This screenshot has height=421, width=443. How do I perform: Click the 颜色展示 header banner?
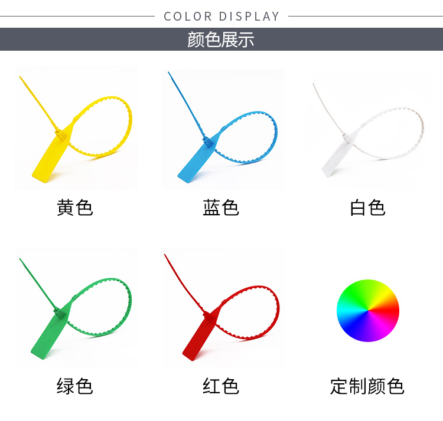(x=221, y=39)
